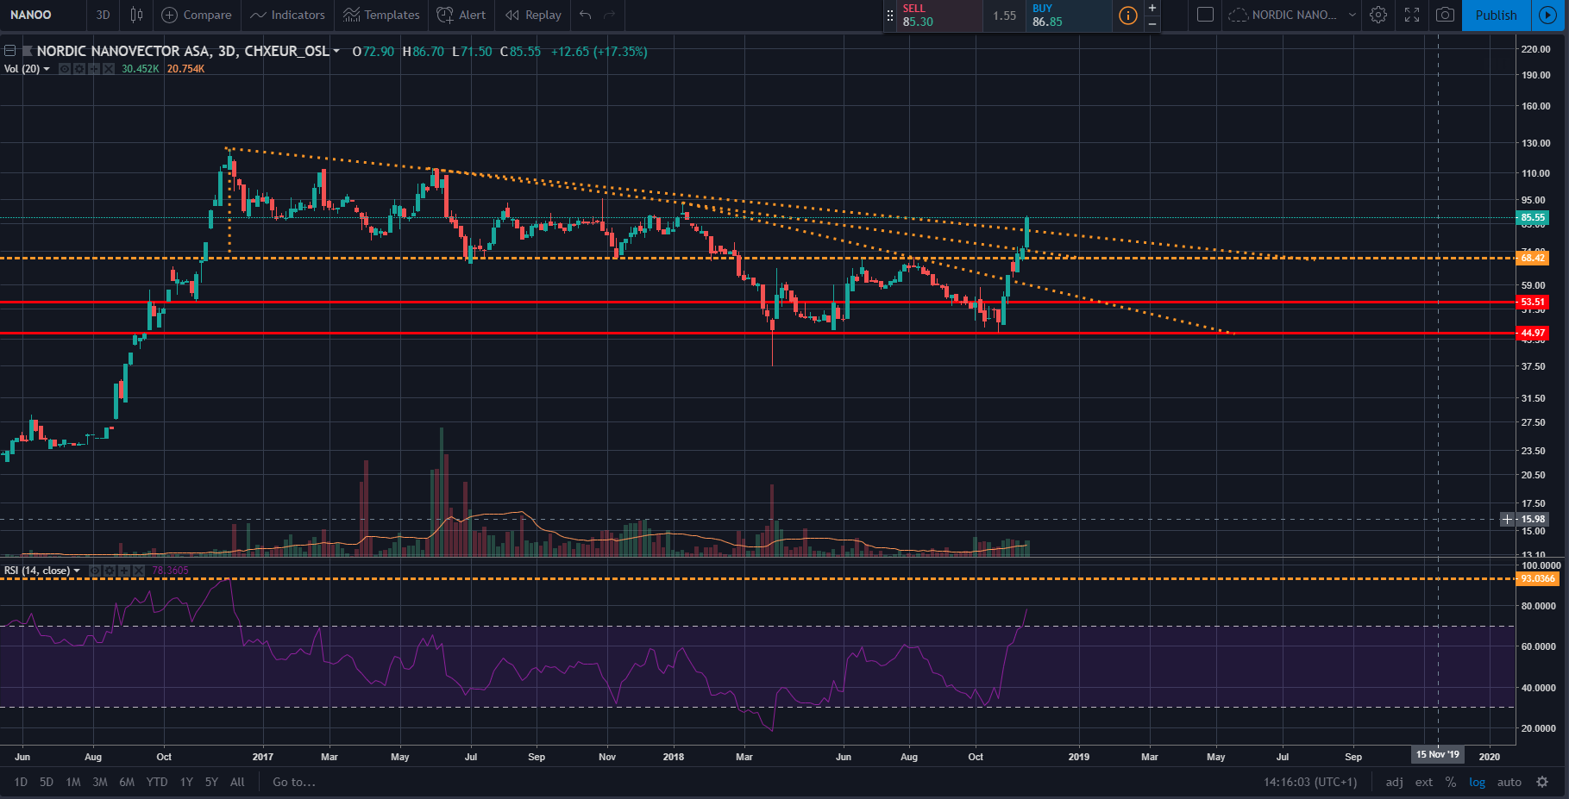This screenshot has width=1569, height=799.
Task: Click BUY at 86.85
Action: point(1068,16)
